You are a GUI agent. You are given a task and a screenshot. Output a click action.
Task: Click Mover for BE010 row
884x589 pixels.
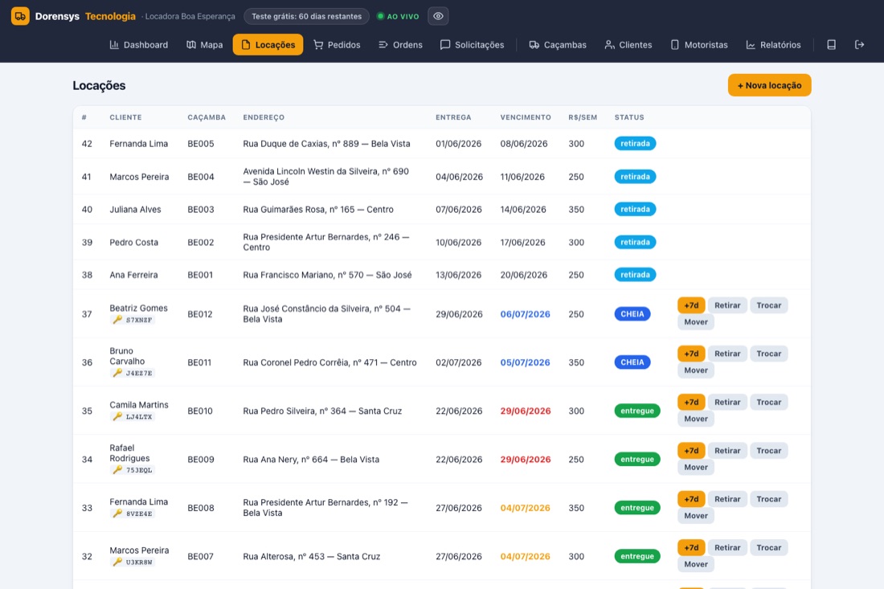click(696, 419)
